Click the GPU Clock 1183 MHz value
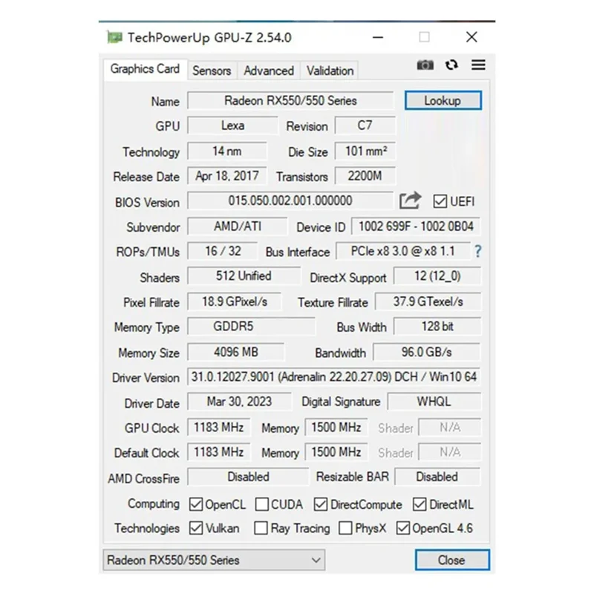The height and width of the screenshot is (594, 594). [x=218, y=428]
